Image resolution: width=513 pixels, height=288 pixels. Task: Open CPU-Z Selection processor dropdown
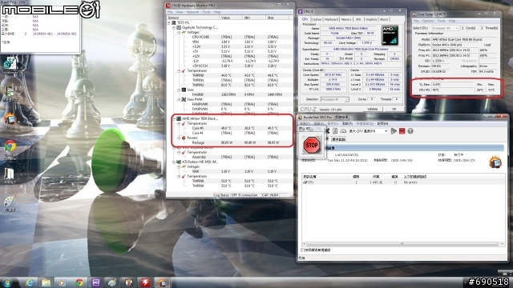pyautogui.click(x=334, y=99)
